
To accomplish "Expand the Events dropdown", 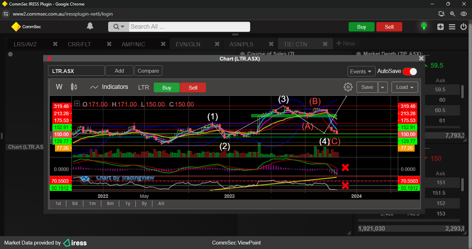I will [361, 71].
